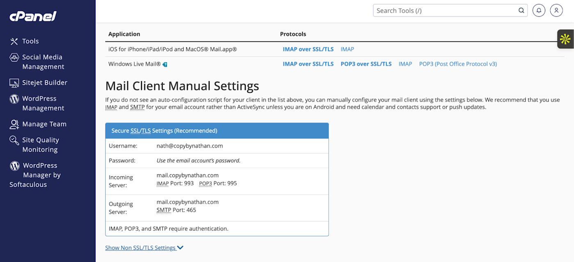Click the Windows Live Mail application name
Image resolution: width=574 pixels, height=262 pixels.
[x=134, y=64]
